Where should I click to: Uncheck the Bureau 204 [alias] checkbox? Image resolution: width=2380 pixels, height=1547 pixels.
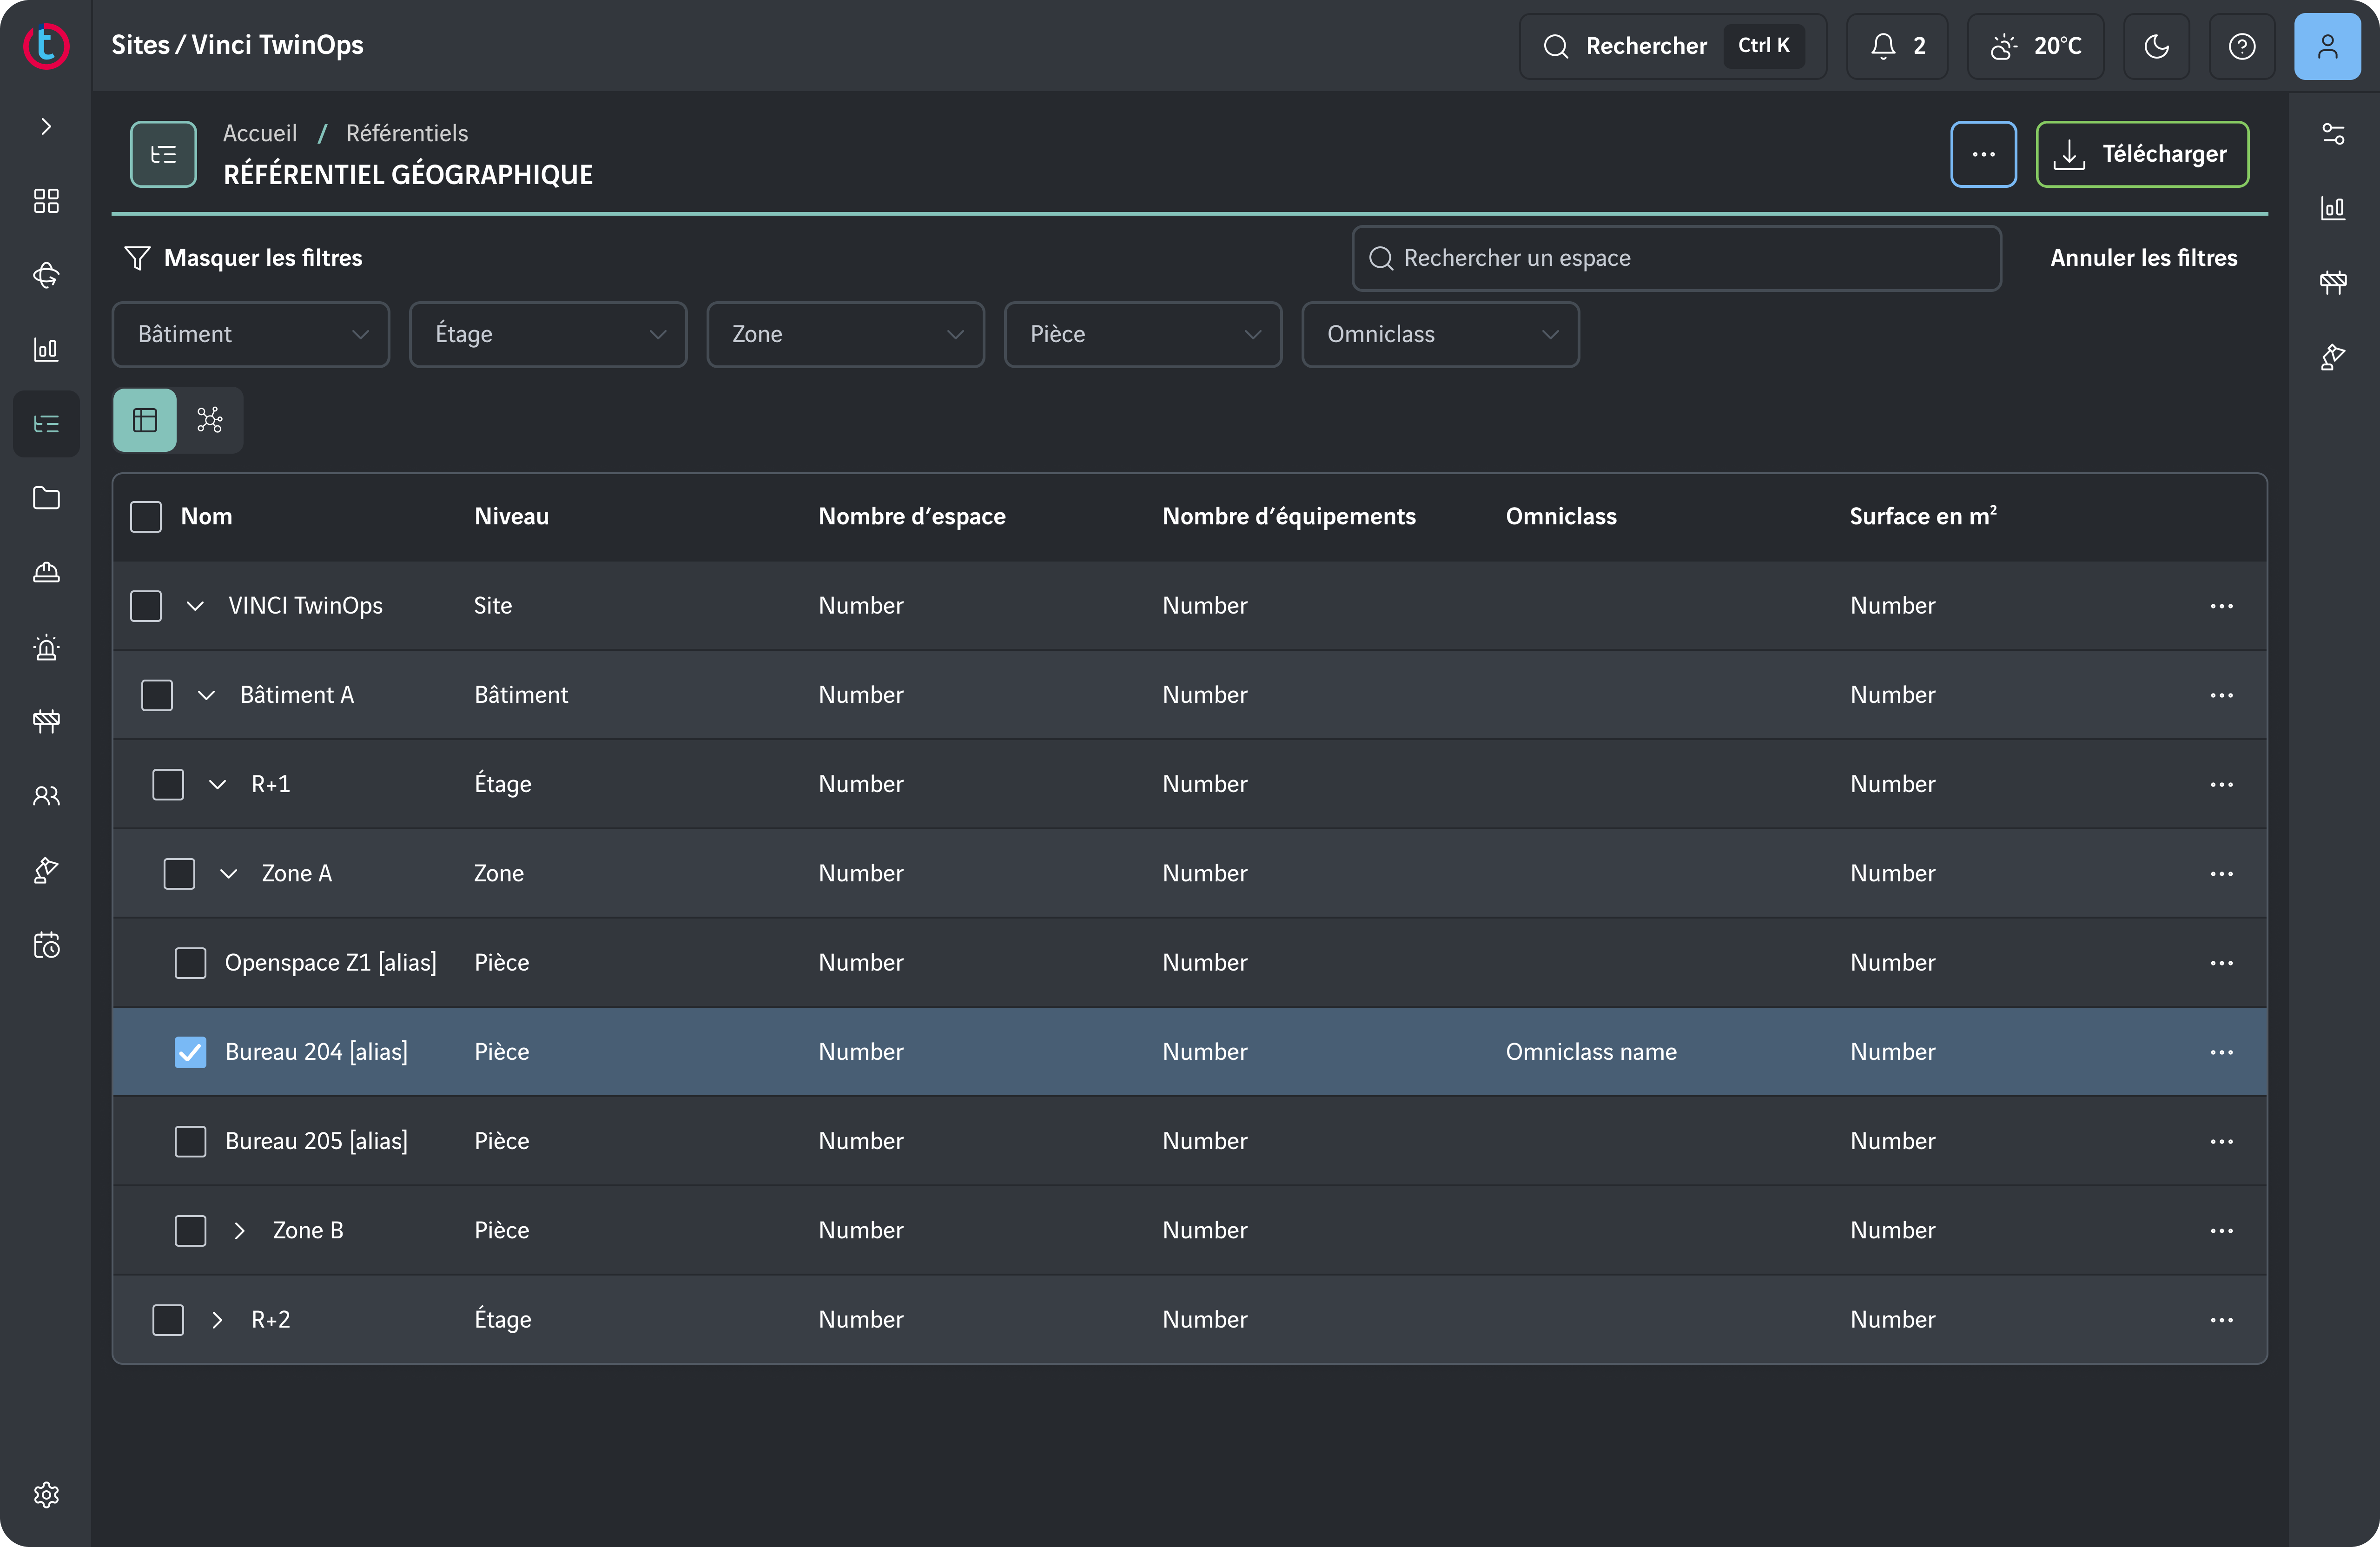tap(190, 1052)
